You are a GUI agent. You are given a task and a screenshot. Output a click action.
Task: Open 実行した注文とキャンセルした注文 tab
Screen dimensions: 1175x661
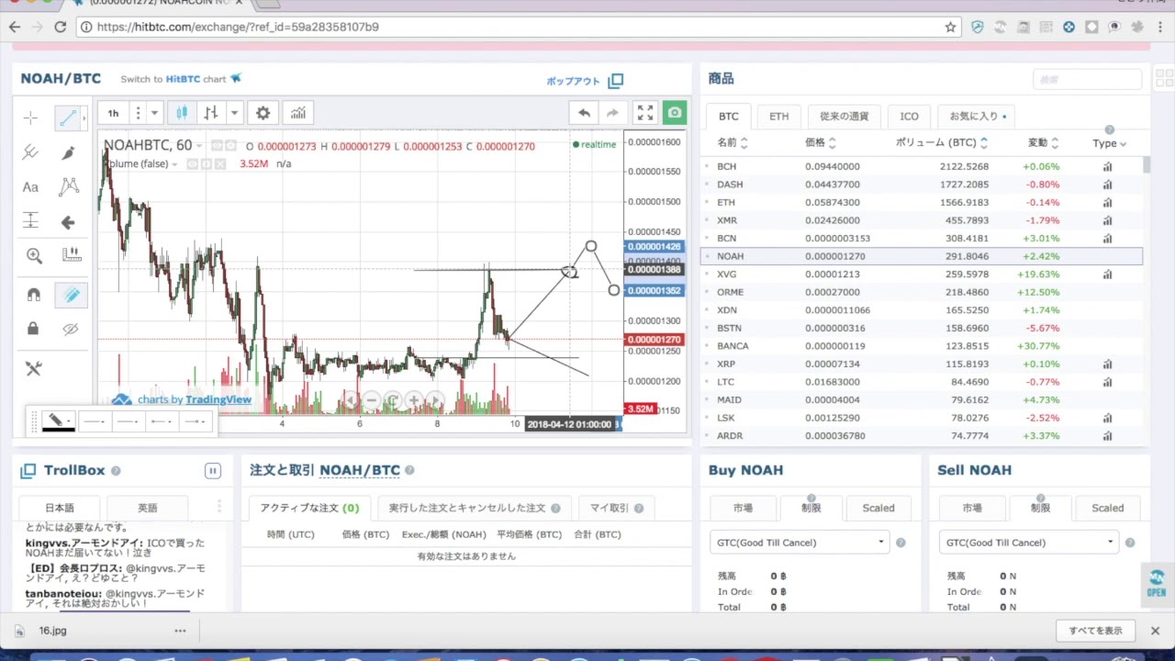tap(474, 508)
